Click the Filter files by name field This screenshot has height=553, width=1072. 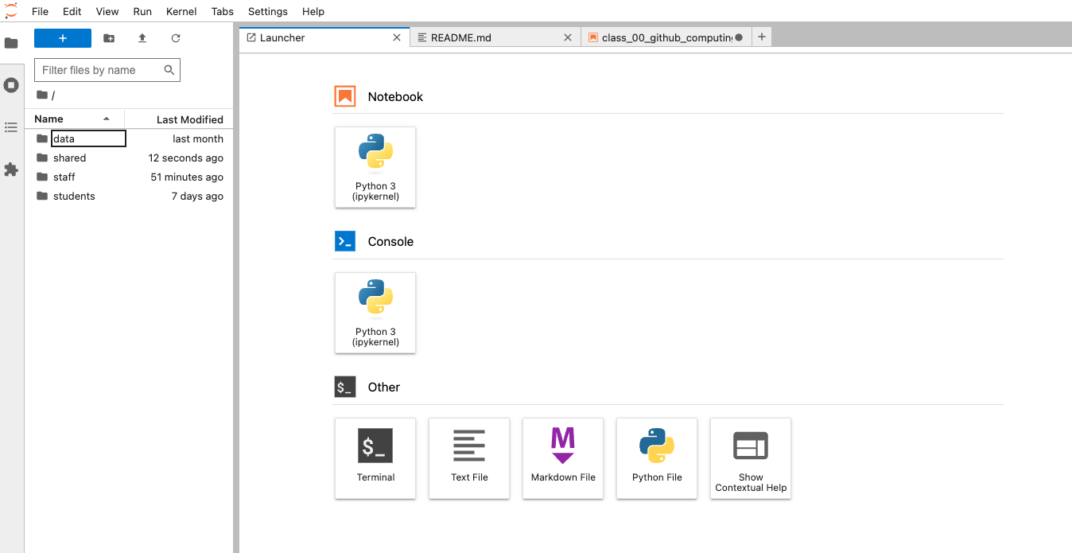[101, 70]
